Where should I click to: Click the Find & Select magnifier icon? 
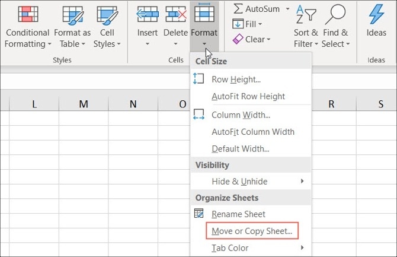335,14
